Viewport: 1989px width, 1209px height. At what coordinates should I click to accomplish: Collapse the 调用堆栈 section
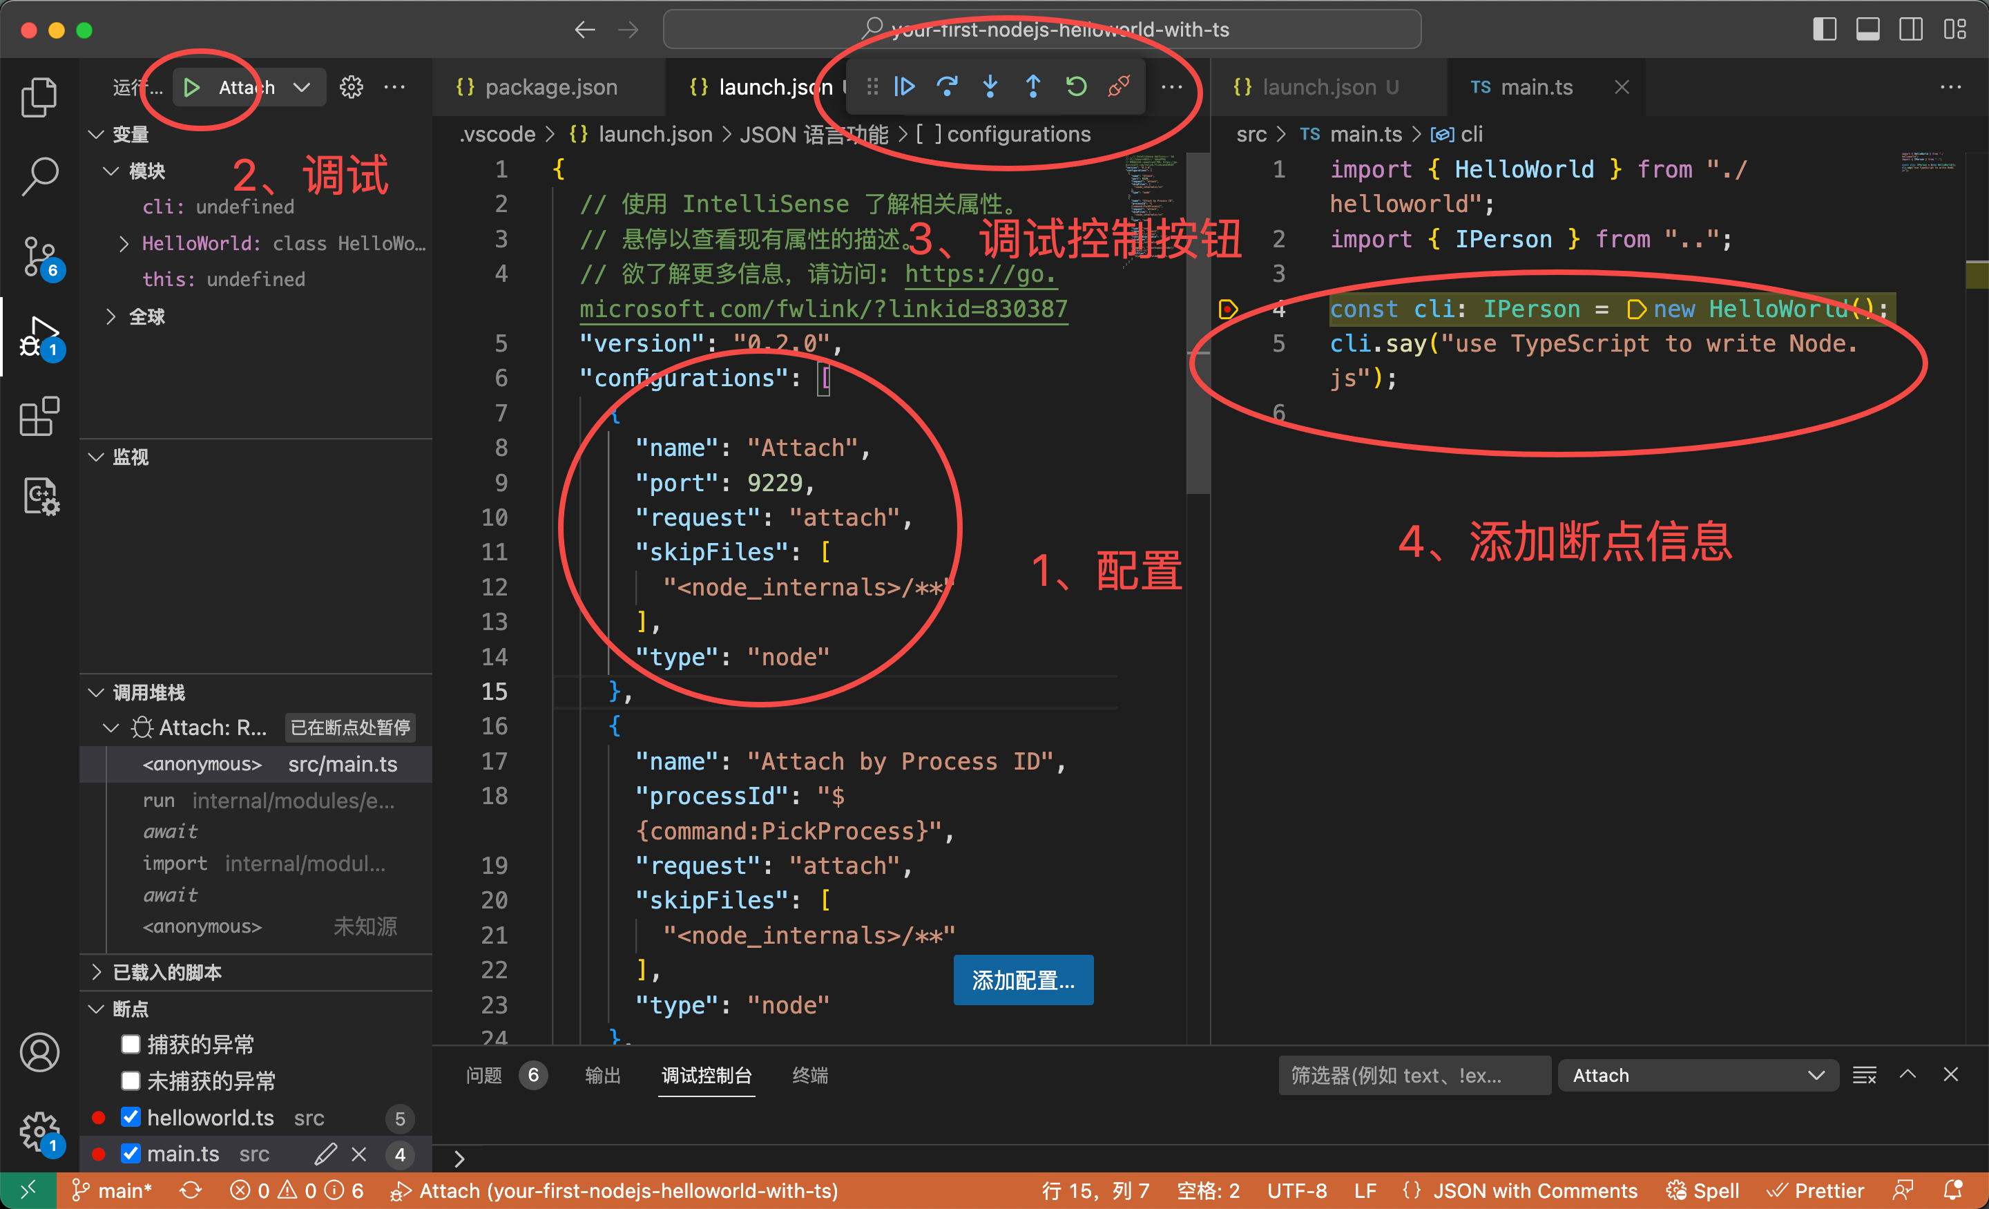[97, 693]
